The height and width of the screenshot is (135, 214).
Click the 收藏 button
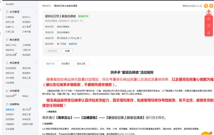click(x=67, y=51)
